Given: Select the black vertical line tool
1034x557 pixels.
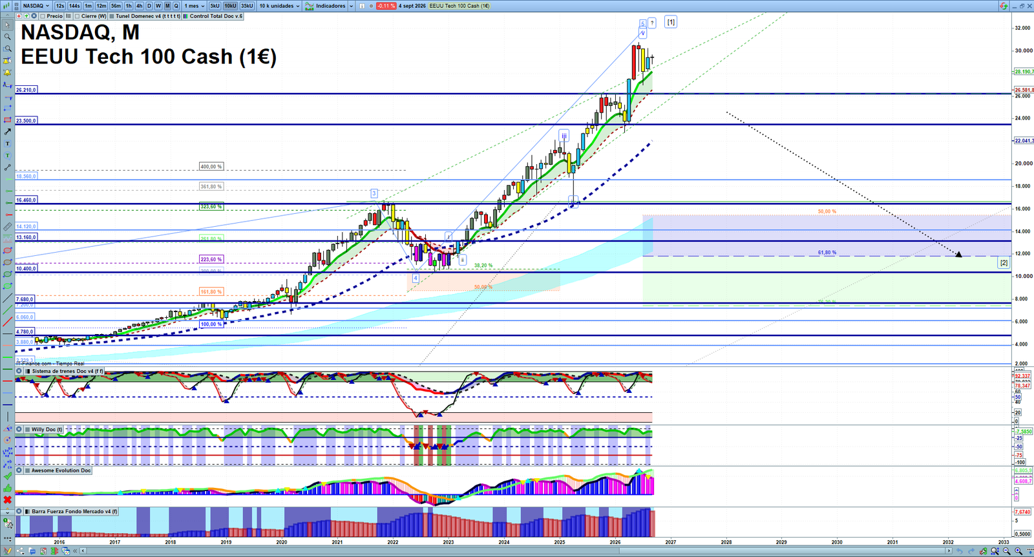Looking at the screenshot, I should (x=8, y=415).
